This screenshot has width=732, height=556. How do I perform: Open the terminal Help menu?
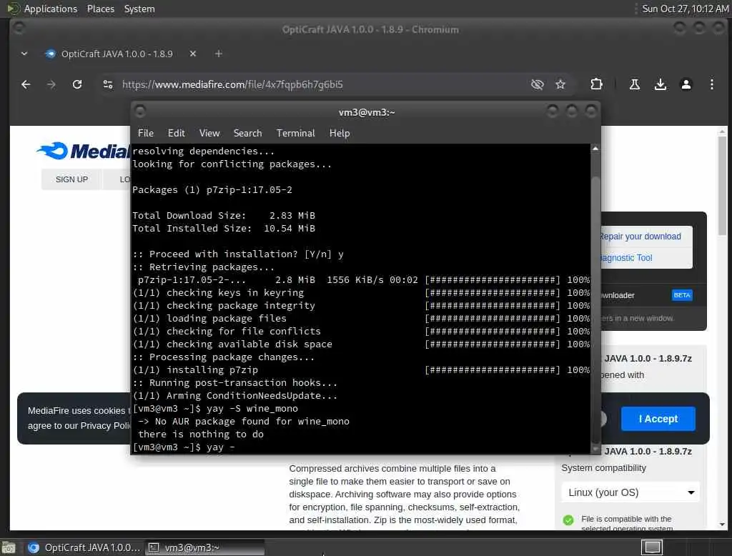340,133
